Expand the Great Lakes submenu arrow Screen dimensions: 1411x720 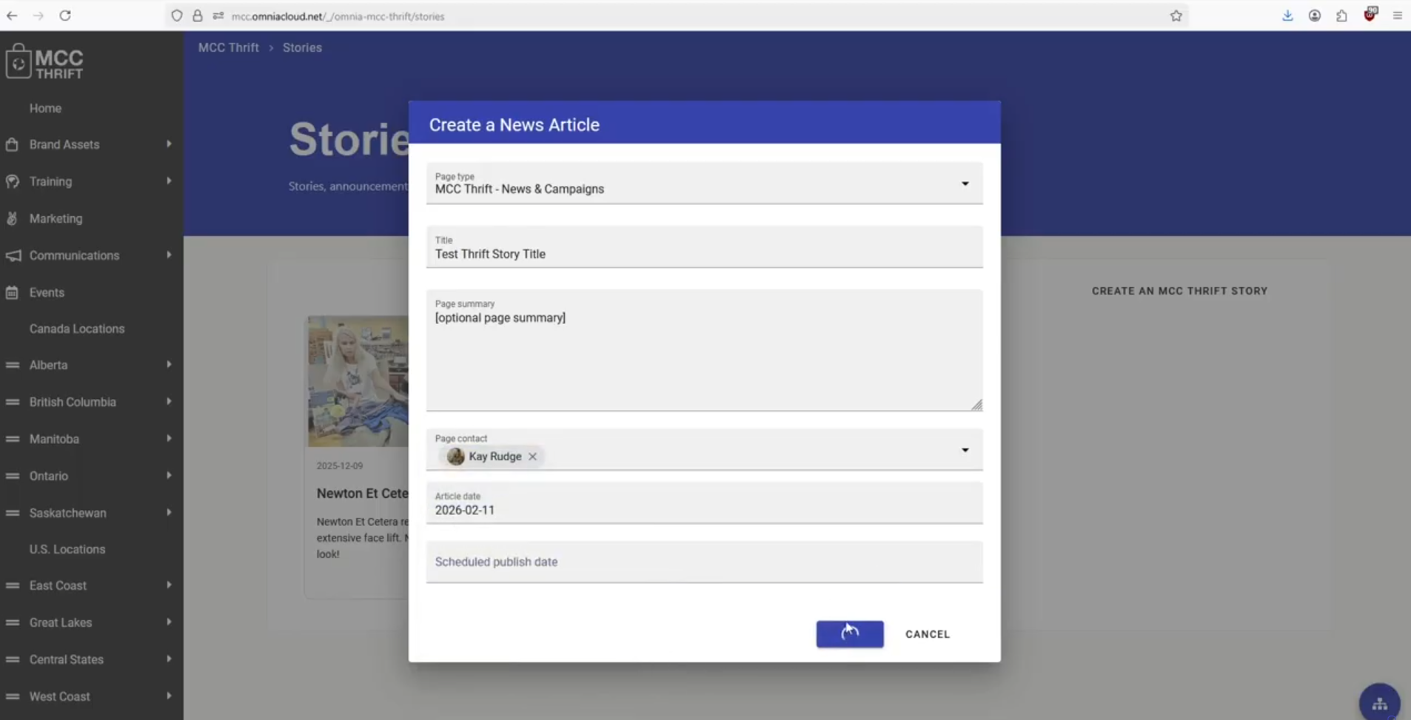pos(169,622)
